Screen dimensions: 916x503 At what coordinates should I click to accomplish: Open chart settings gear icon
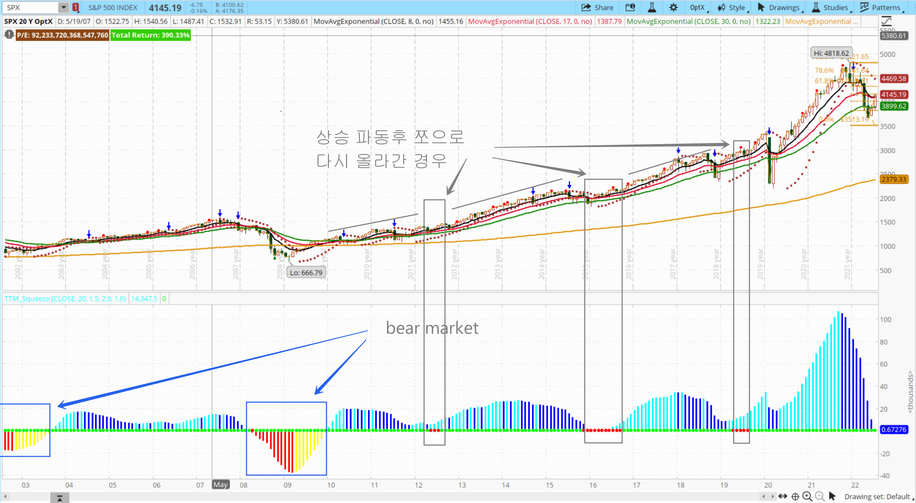pos(673,7)
